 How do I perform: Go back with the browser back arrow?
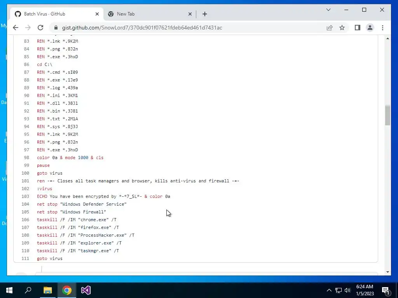click(16, 28)
